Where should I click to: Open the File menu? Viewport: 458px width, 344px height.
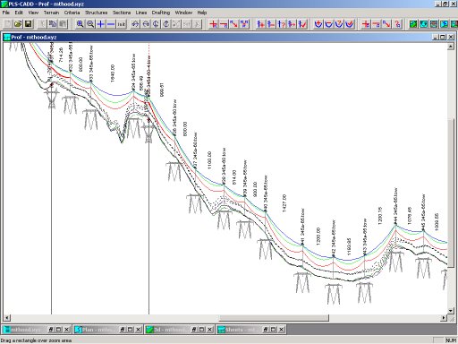pyautogui.click(x=6, y=13)
